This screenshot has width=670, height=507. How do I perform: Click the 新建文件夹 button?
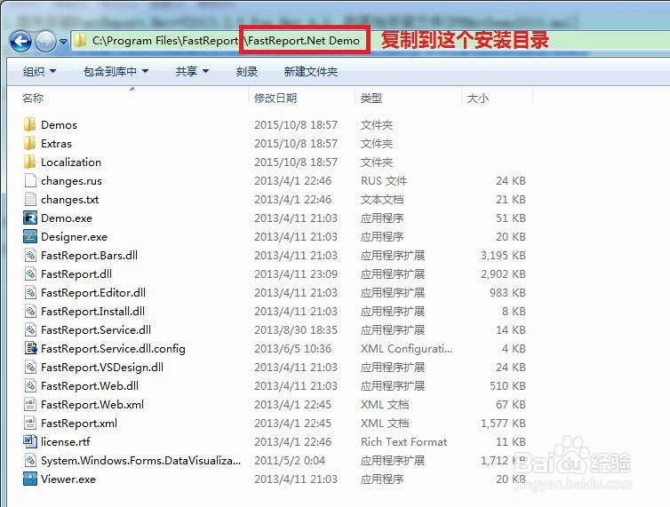pos(311,71)
